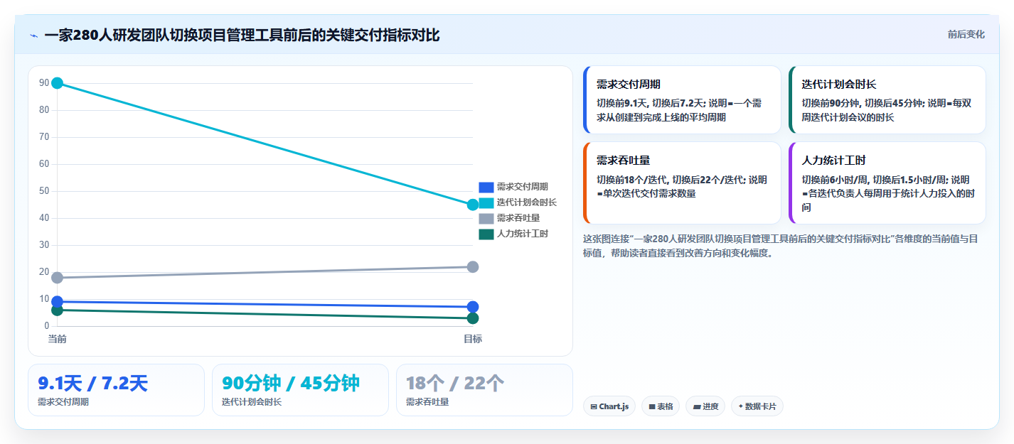Select the blue 目标 data point
1014x444 pixels.
pos(473,307)
